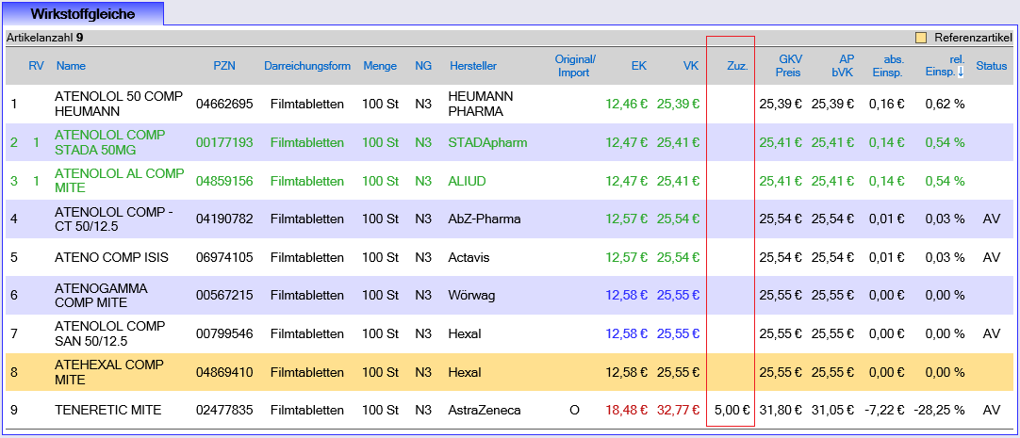
Task: Sort by rel. Einsp. column arrow
Action: point(960,73)
